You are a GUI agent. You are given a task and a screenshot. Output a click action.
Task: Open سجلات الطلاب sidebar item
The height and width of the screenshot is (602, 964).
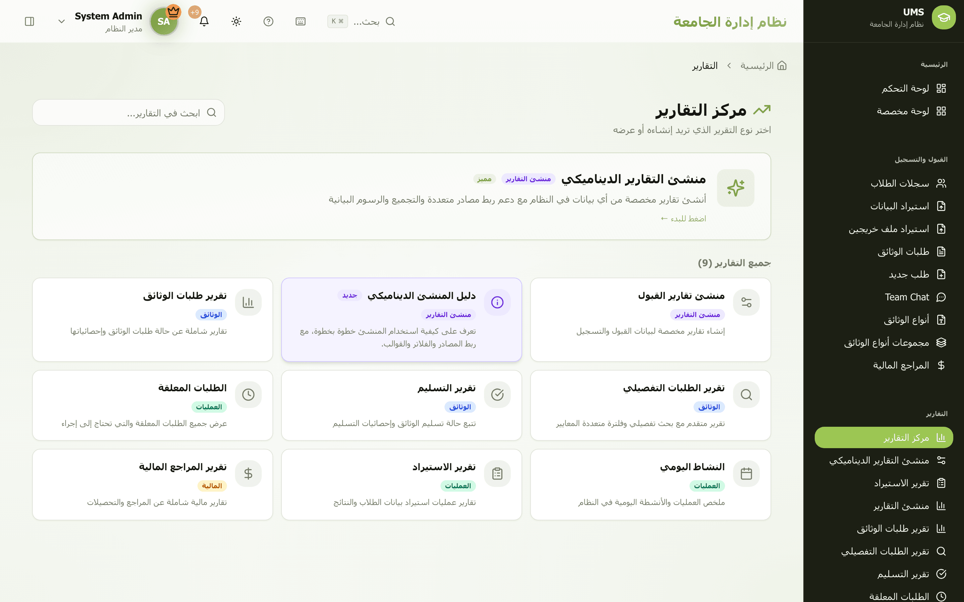(x=884, y=183)
